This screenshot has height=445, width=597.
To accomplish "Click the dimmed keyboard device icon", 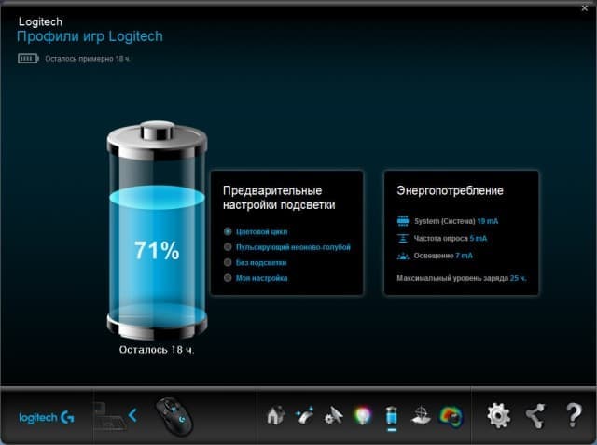I will coord(110,416).
